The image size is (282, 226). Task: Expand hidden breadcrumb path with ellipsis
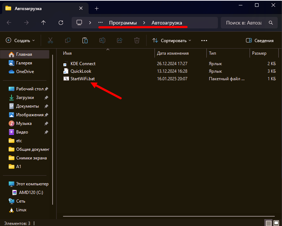coord(100,23)
